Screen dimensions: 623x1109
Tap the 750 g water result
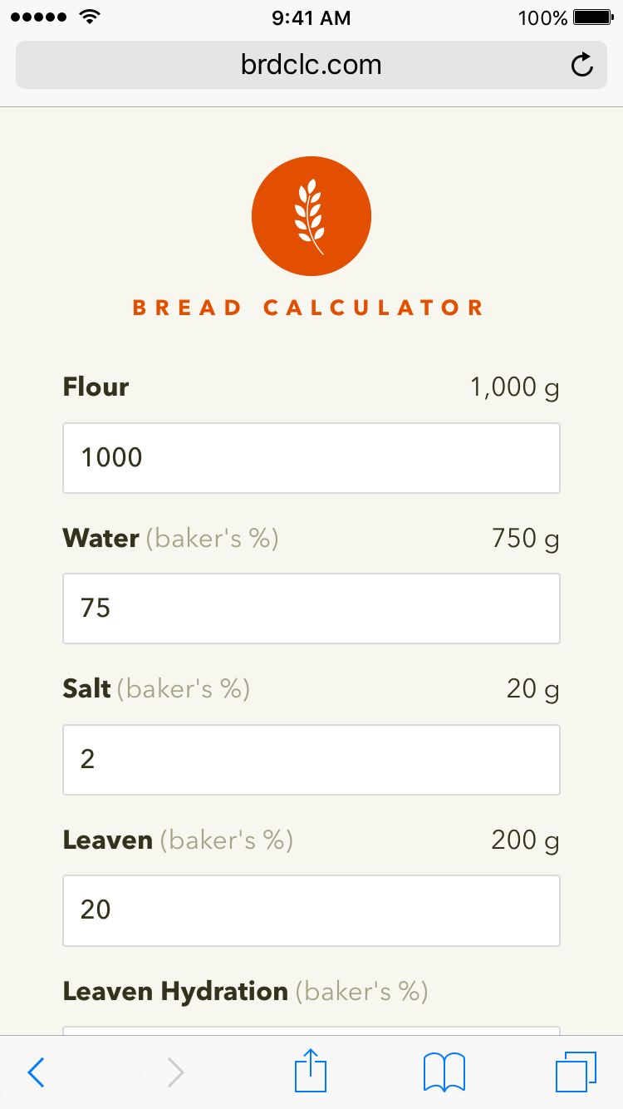(x=525, y=539)
